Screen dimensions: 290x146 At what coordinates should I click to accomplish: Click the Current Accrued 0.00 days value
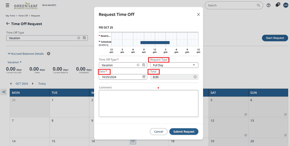click(x=14, y=69)
